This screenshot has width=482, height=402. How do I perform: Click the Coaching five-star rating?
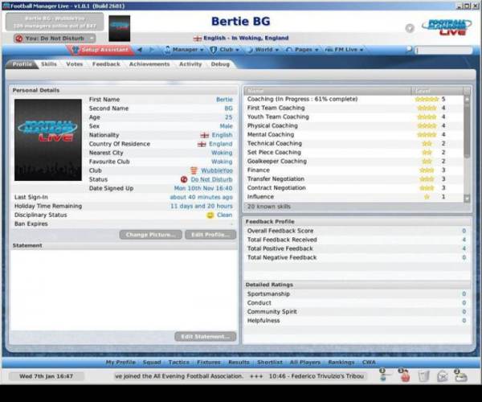[x=427, y=100]
